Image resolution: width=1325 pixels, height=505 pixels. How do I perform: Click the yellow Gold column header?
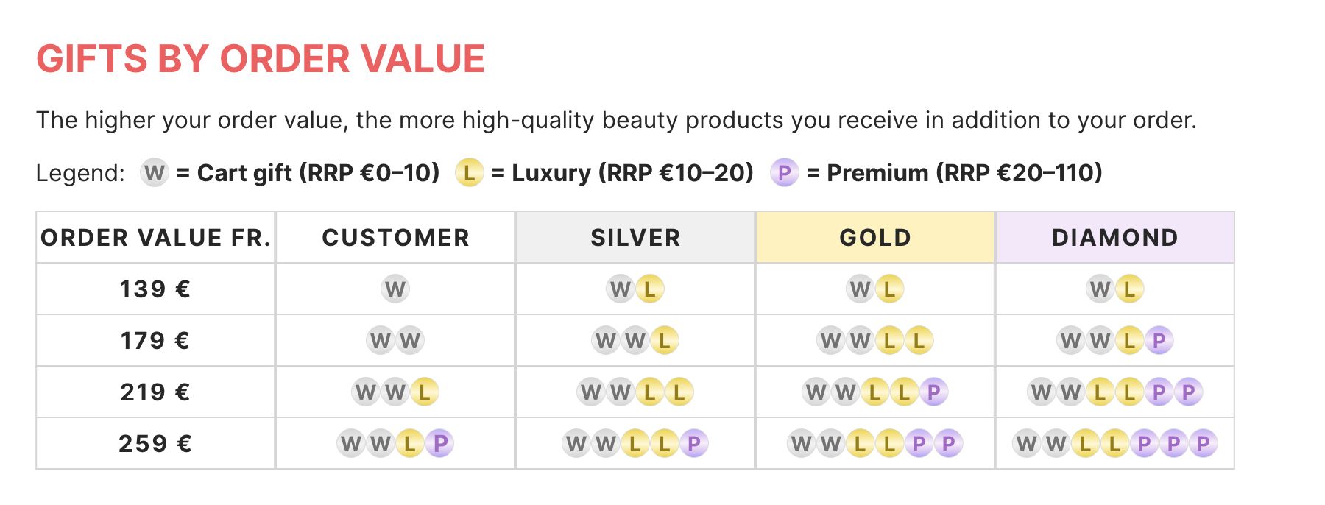pyautogui.click(x=875, y=237)
